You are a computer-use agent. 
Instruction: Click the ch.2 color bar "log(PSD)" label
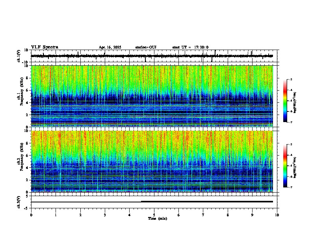coord(295,167)
